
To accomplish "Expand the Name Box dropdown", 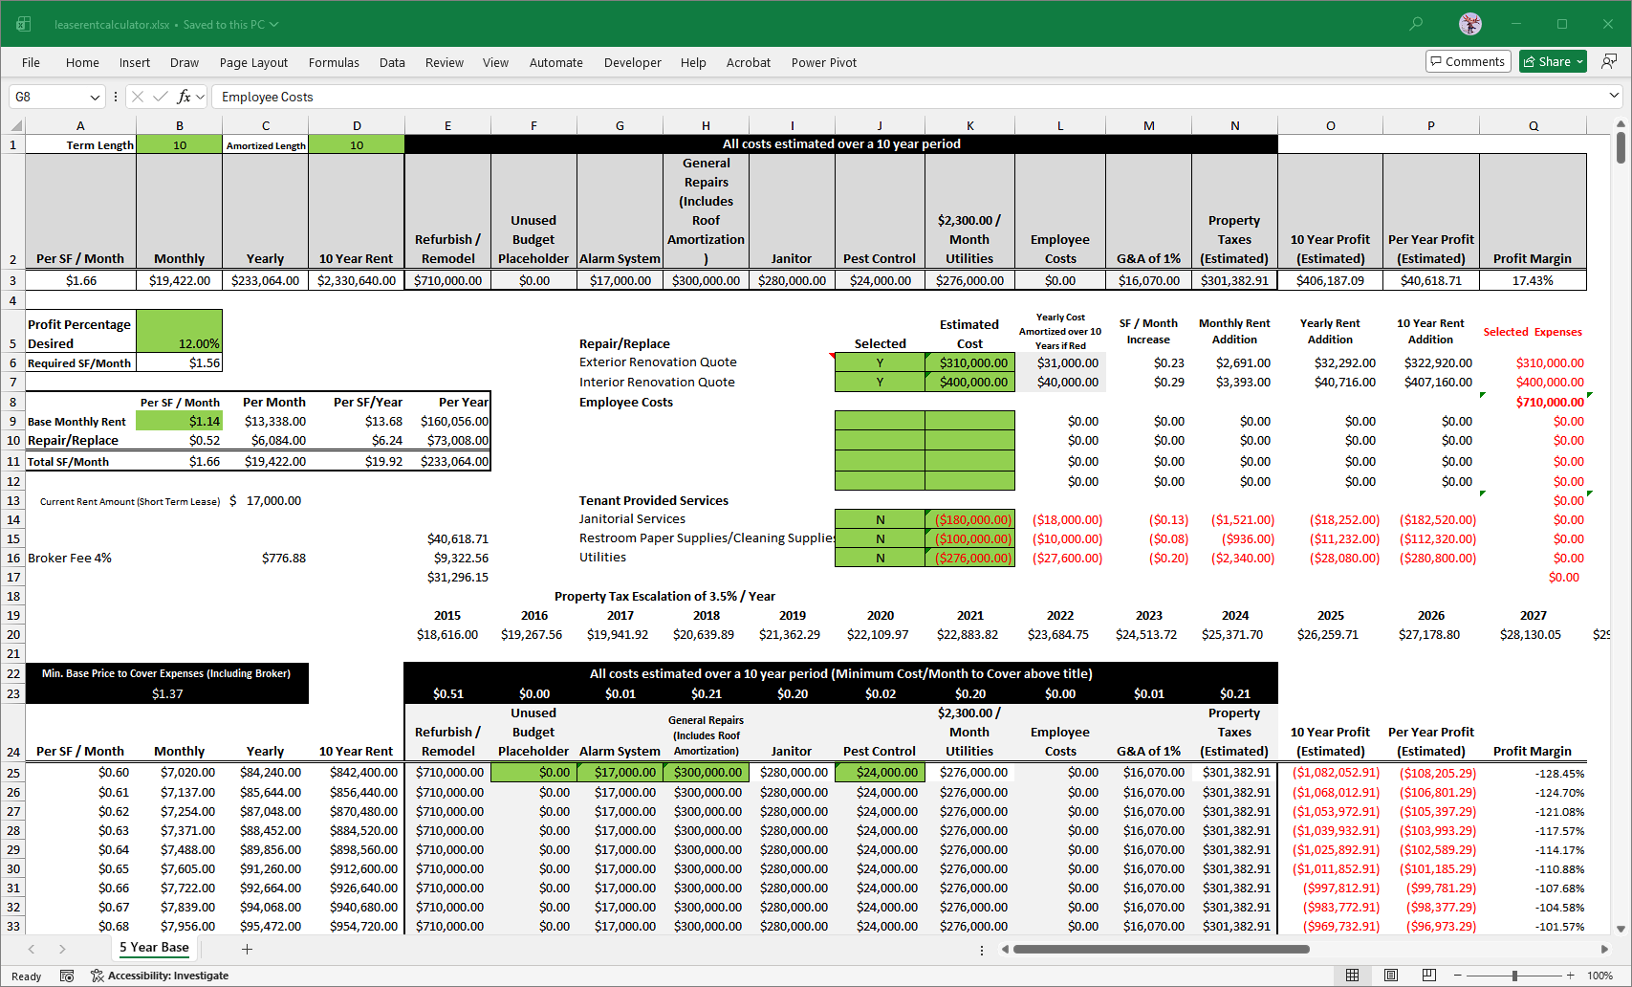I will point(95,97).
